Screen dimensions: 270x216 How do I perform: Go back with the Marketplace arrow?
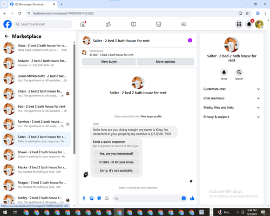(x=6, y=36)
